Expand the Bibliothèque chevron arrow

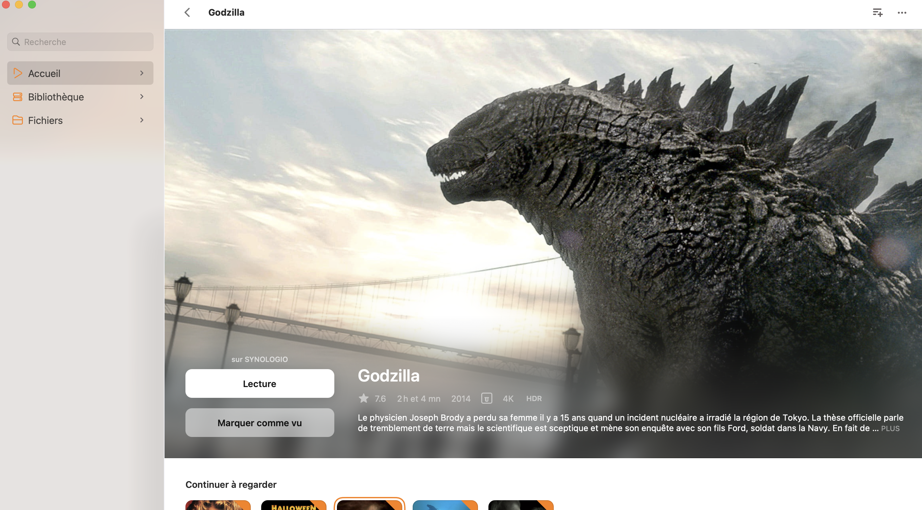tap(142, 97)
